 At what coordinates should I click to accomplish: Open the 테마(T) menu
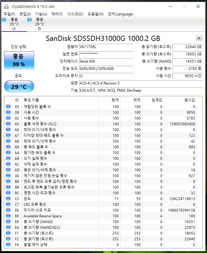[57, 14]
